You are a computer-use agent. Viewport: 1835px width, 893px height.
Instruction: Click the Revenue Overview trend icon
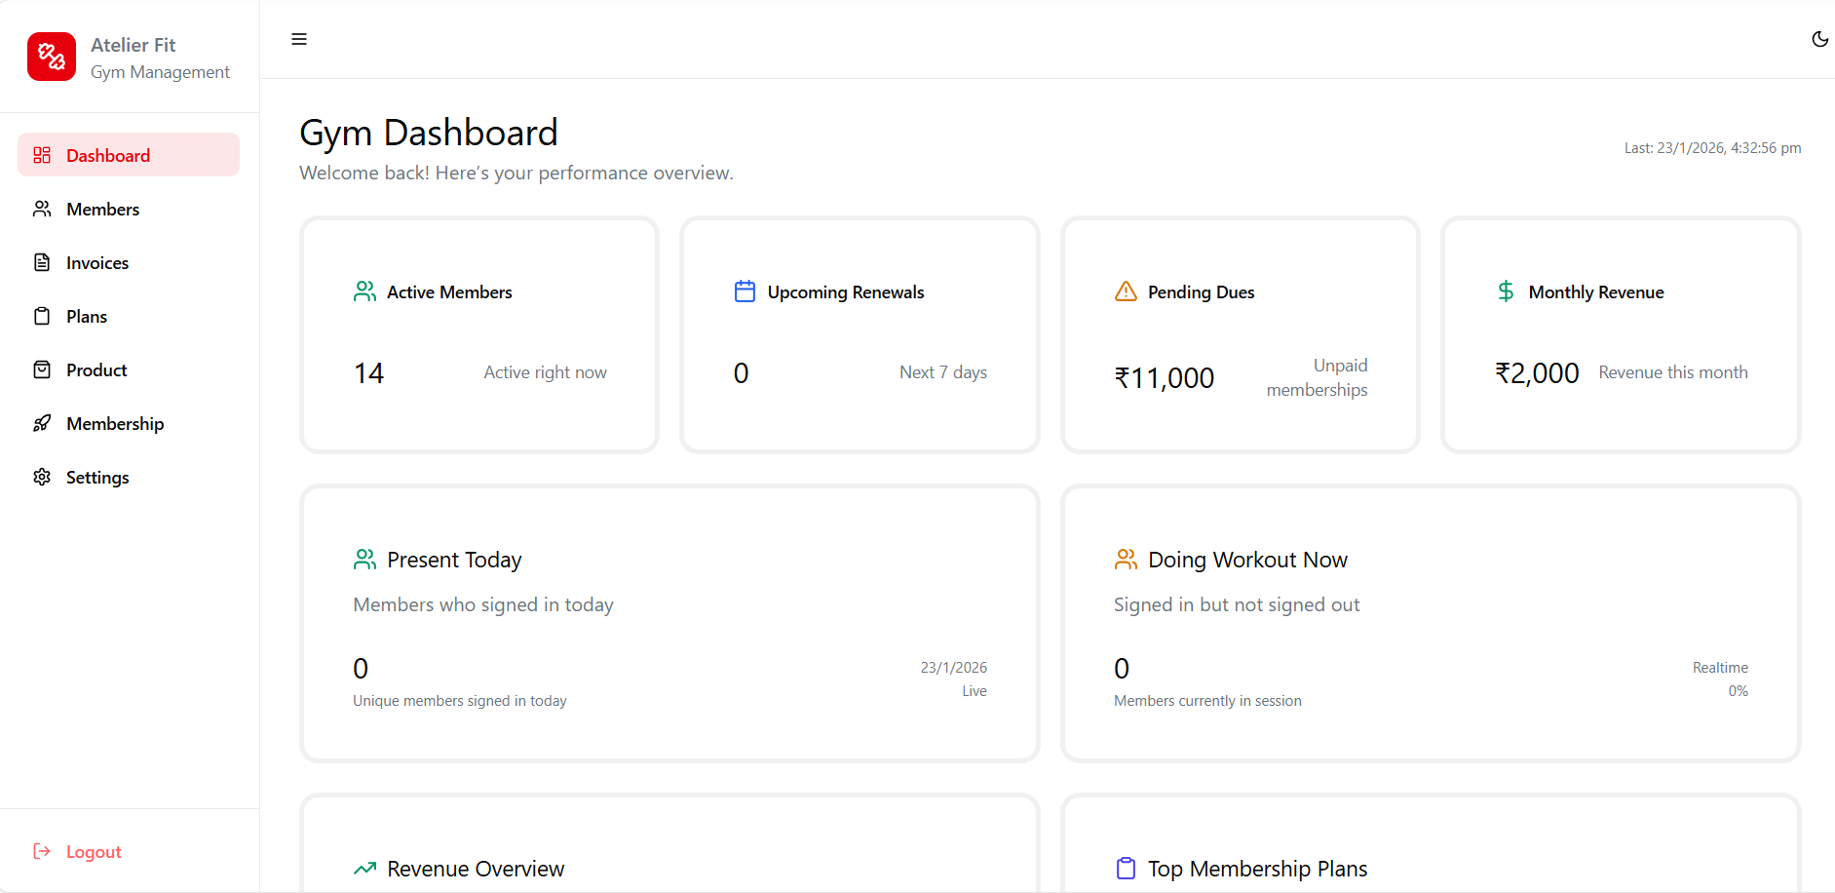[x=364, y=869]
